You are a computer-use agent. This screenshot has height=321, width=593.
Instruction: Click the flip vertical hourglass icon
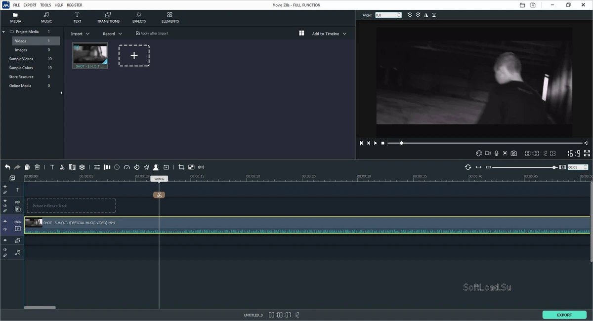click(434, 15)
